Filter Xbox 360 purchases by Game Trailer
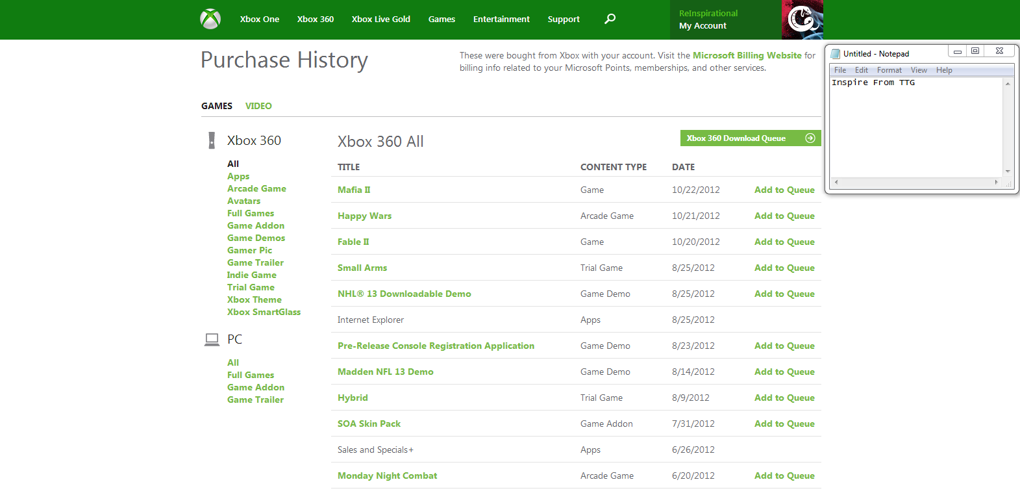The height and width of the screenshot is (495, 1020). [255, 262]
